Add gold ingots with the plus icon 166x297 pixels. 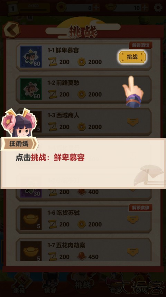pos(145,8)
